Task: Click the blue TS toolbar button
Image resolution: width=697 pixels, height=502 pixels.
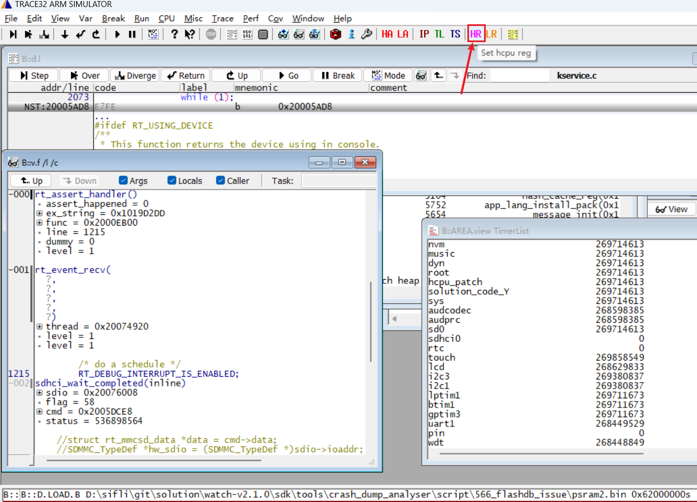Action: tap(455, 34)
